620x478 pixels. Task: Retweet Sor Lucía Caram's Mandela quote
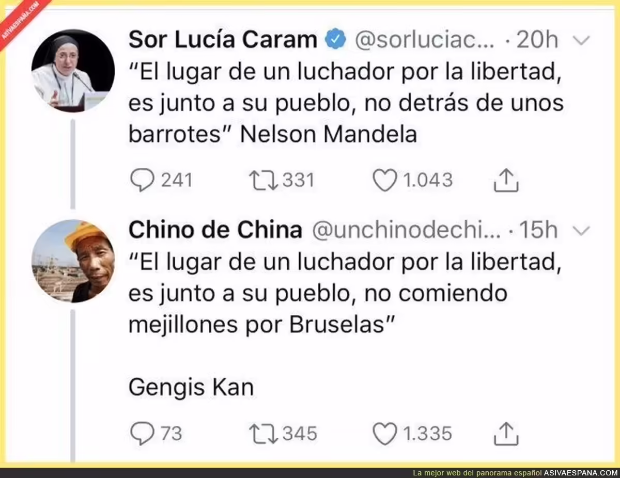pyautogui.click(x=262, y=180)
